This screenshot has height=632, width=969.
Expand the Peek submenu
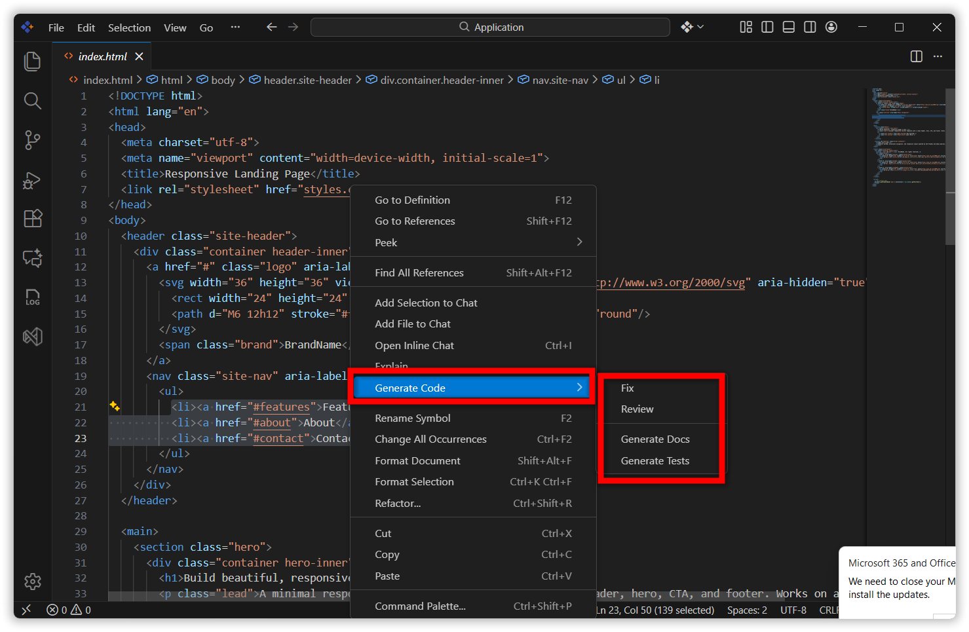[x=386, y=242]
